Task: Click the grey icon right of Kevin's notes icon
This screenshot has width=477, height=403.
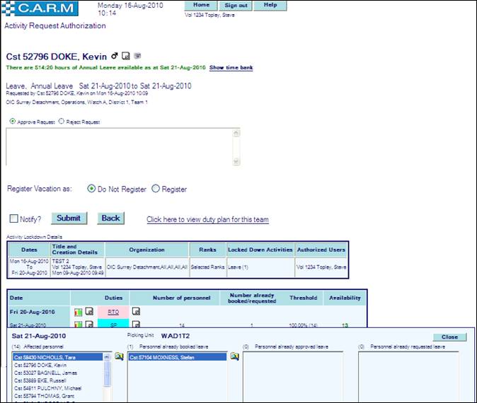Action: tap(137, 56)
